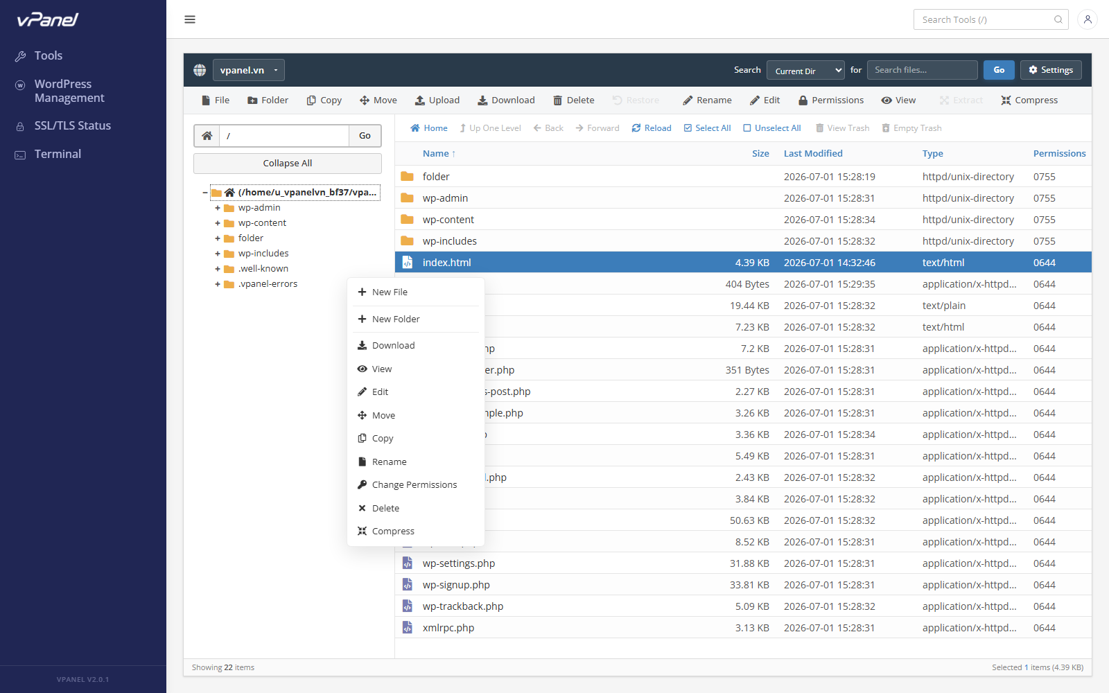Click the Rename toolbar button
Screen dimensions: 1109x693
tap(707, 100)
